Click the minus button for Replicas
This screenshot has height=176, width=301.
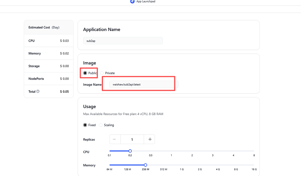[114, 139]
